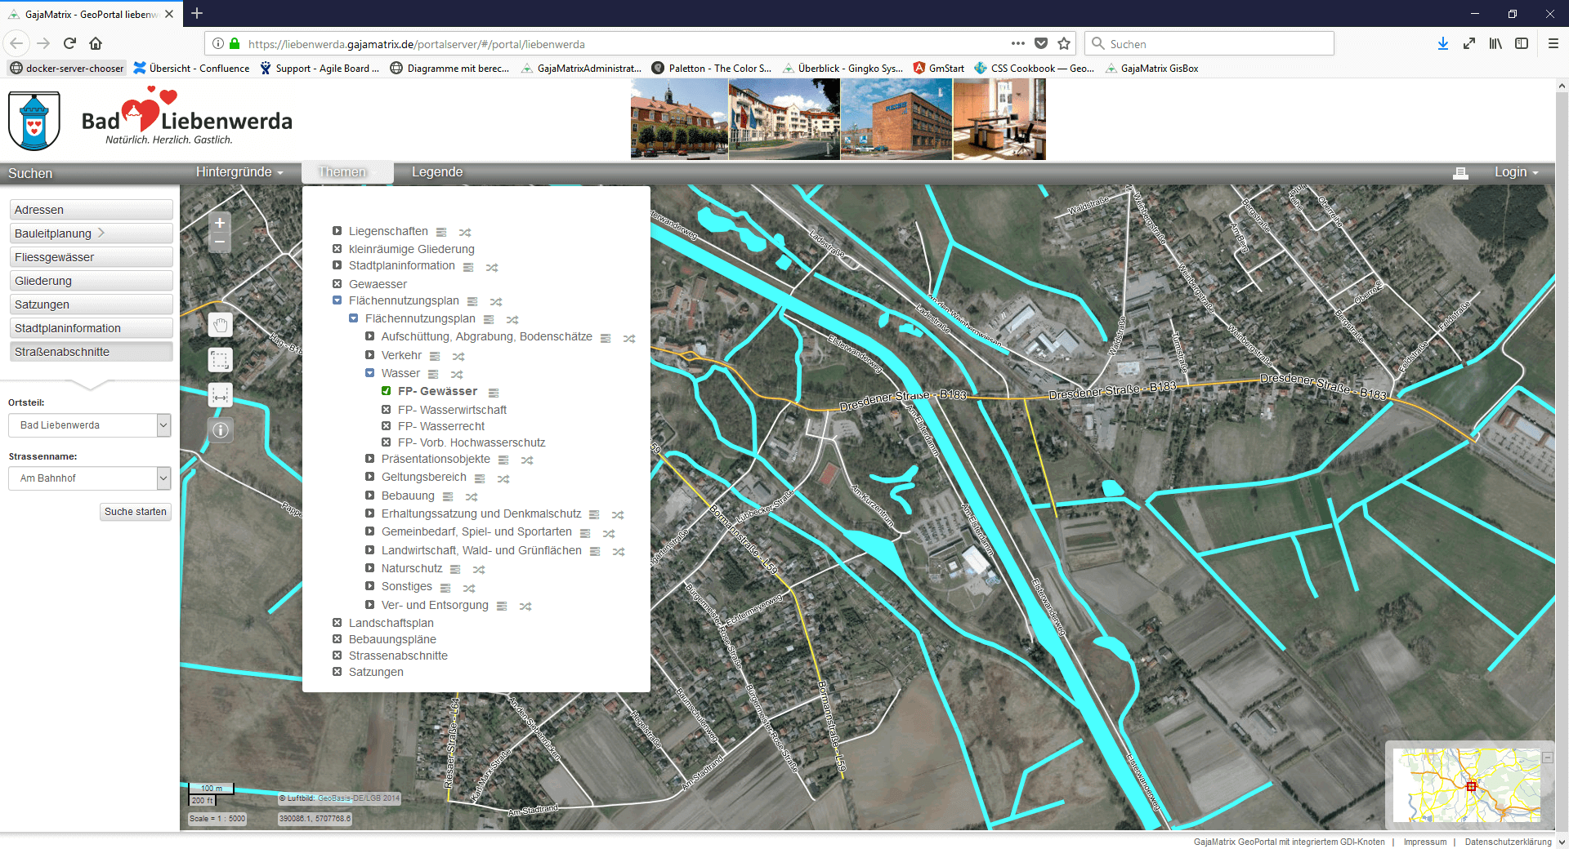Viewport: 1569px width, 849px height.
Task: Zoom in with the map plus button
Action: [220, 223]
